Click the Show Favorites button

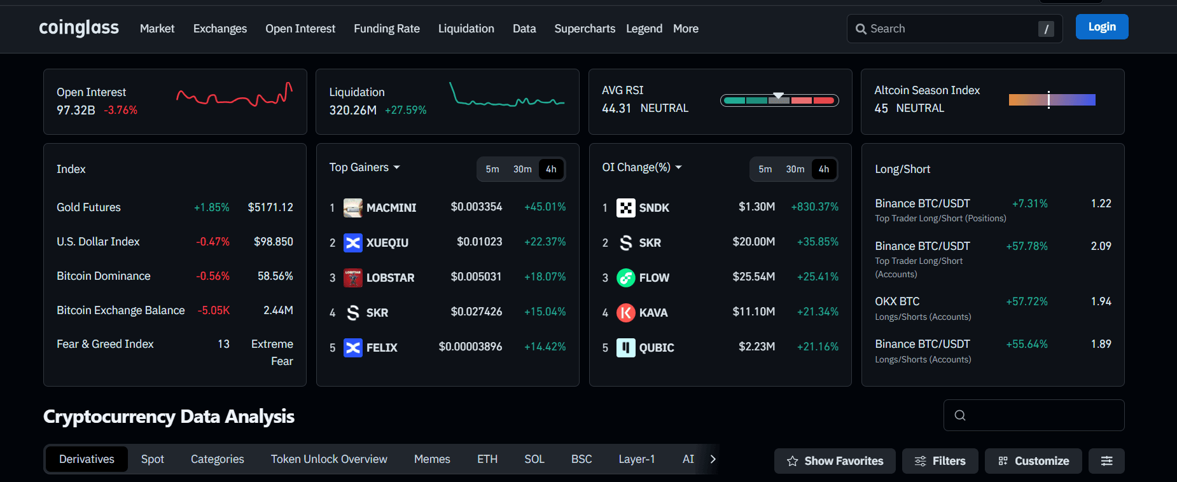(835, 461)
